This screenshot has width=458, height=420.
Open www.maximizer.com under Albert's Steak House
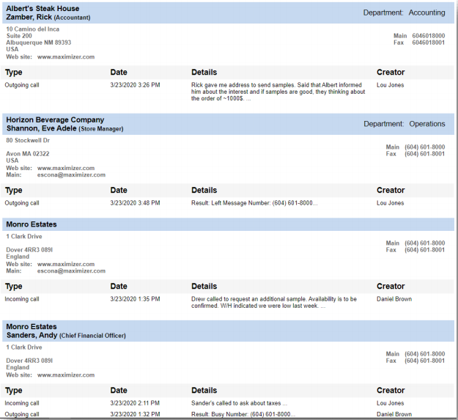[x=66, y=57]
